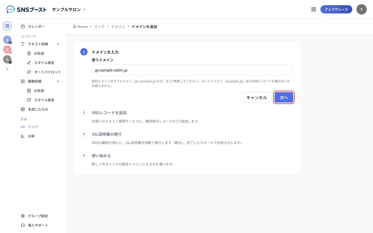
Task: Switch to the Instagram account avatar
Action: coord(7,49)
